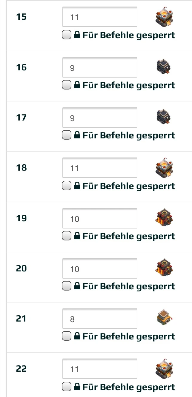Click the Town Hall 10 icon in row 20

click(164, 268)
